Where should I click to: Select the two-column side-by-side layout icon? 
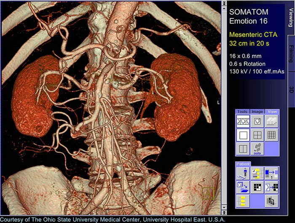click(243, 149)
